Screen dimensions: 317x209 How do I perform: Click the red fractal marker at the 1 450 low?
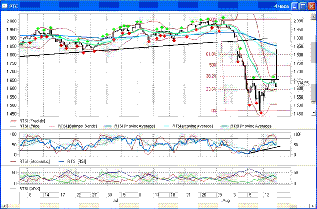point(261,113)
